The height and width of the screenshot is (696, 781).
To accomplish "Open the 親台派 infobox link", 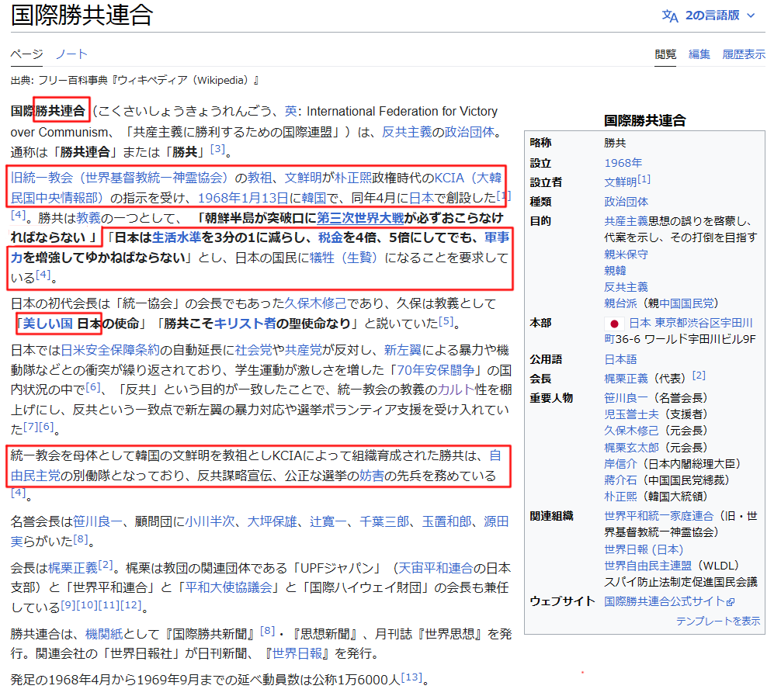I will 620,303.
